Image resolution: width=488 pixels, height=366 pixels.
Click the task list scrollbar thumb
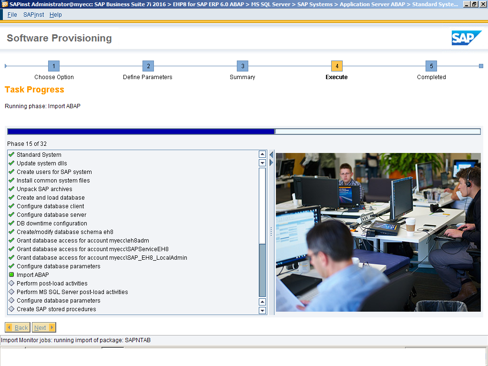click(263, 270)
